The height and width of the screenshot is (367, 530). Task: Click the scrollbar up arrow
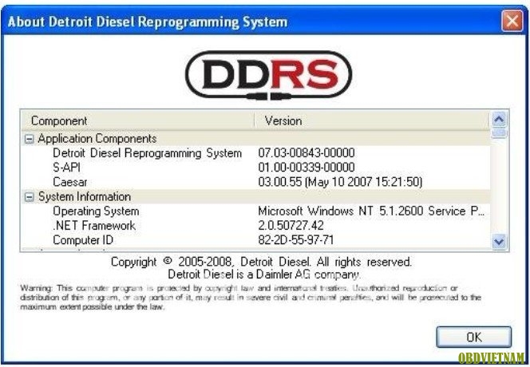point(499,119)
